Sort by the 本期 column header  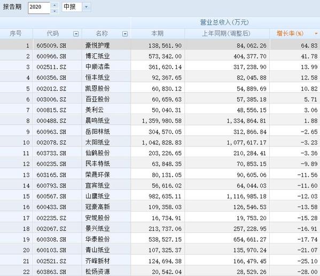pos(158,34)
